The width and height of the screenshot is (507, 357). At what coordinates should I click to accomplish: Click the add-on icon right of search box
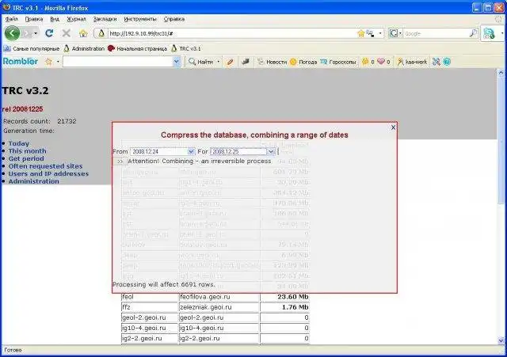(x=489, y=33)
